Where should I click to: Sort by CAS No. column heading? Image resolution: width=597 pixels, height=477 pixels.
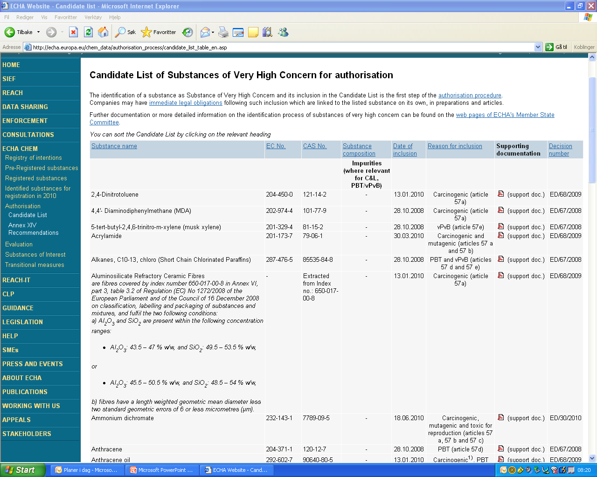click(315, 146)
